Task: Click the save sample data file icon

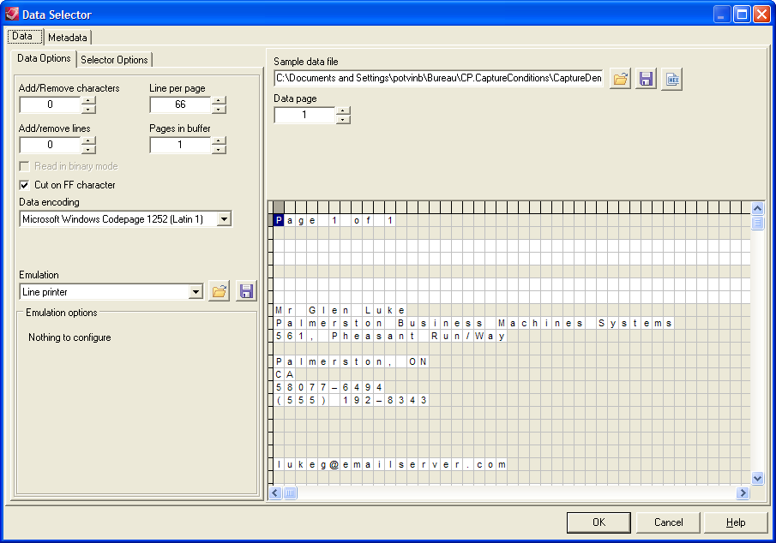Action: 647,79
